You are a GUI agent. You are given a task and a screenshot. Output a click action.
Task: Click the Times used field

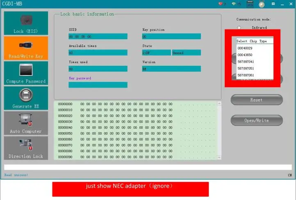click(98, 69)
